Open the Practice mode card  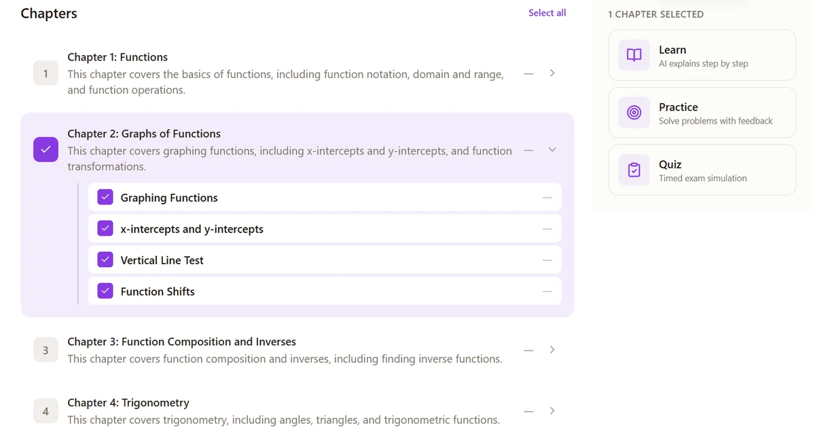pos(702,112)
